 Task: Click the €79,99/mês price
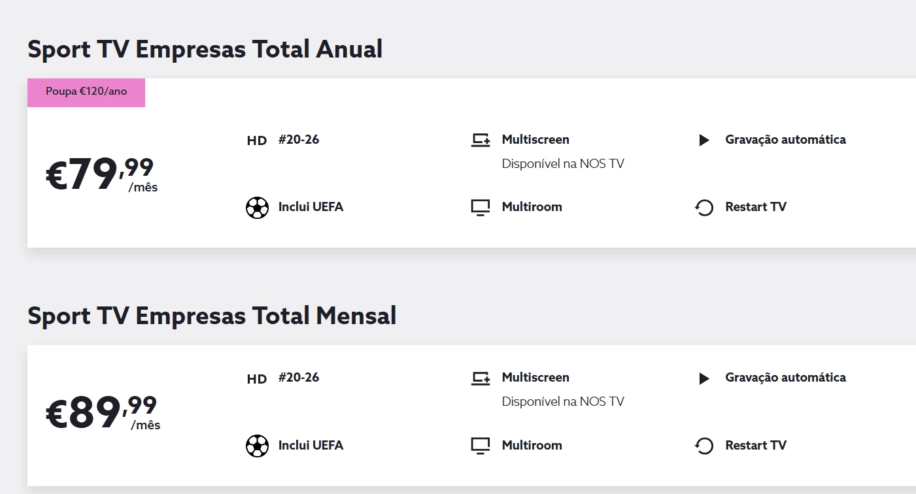coord(101,175)
